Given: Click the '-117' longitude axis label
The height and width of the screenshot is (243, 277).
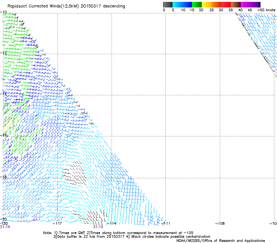Looking at the screenshot, I should tap(57, 224).
